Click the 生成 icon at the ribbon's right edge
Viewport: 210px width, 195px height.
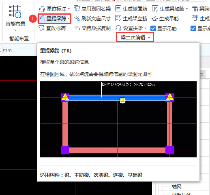click(x=195, y=18)
